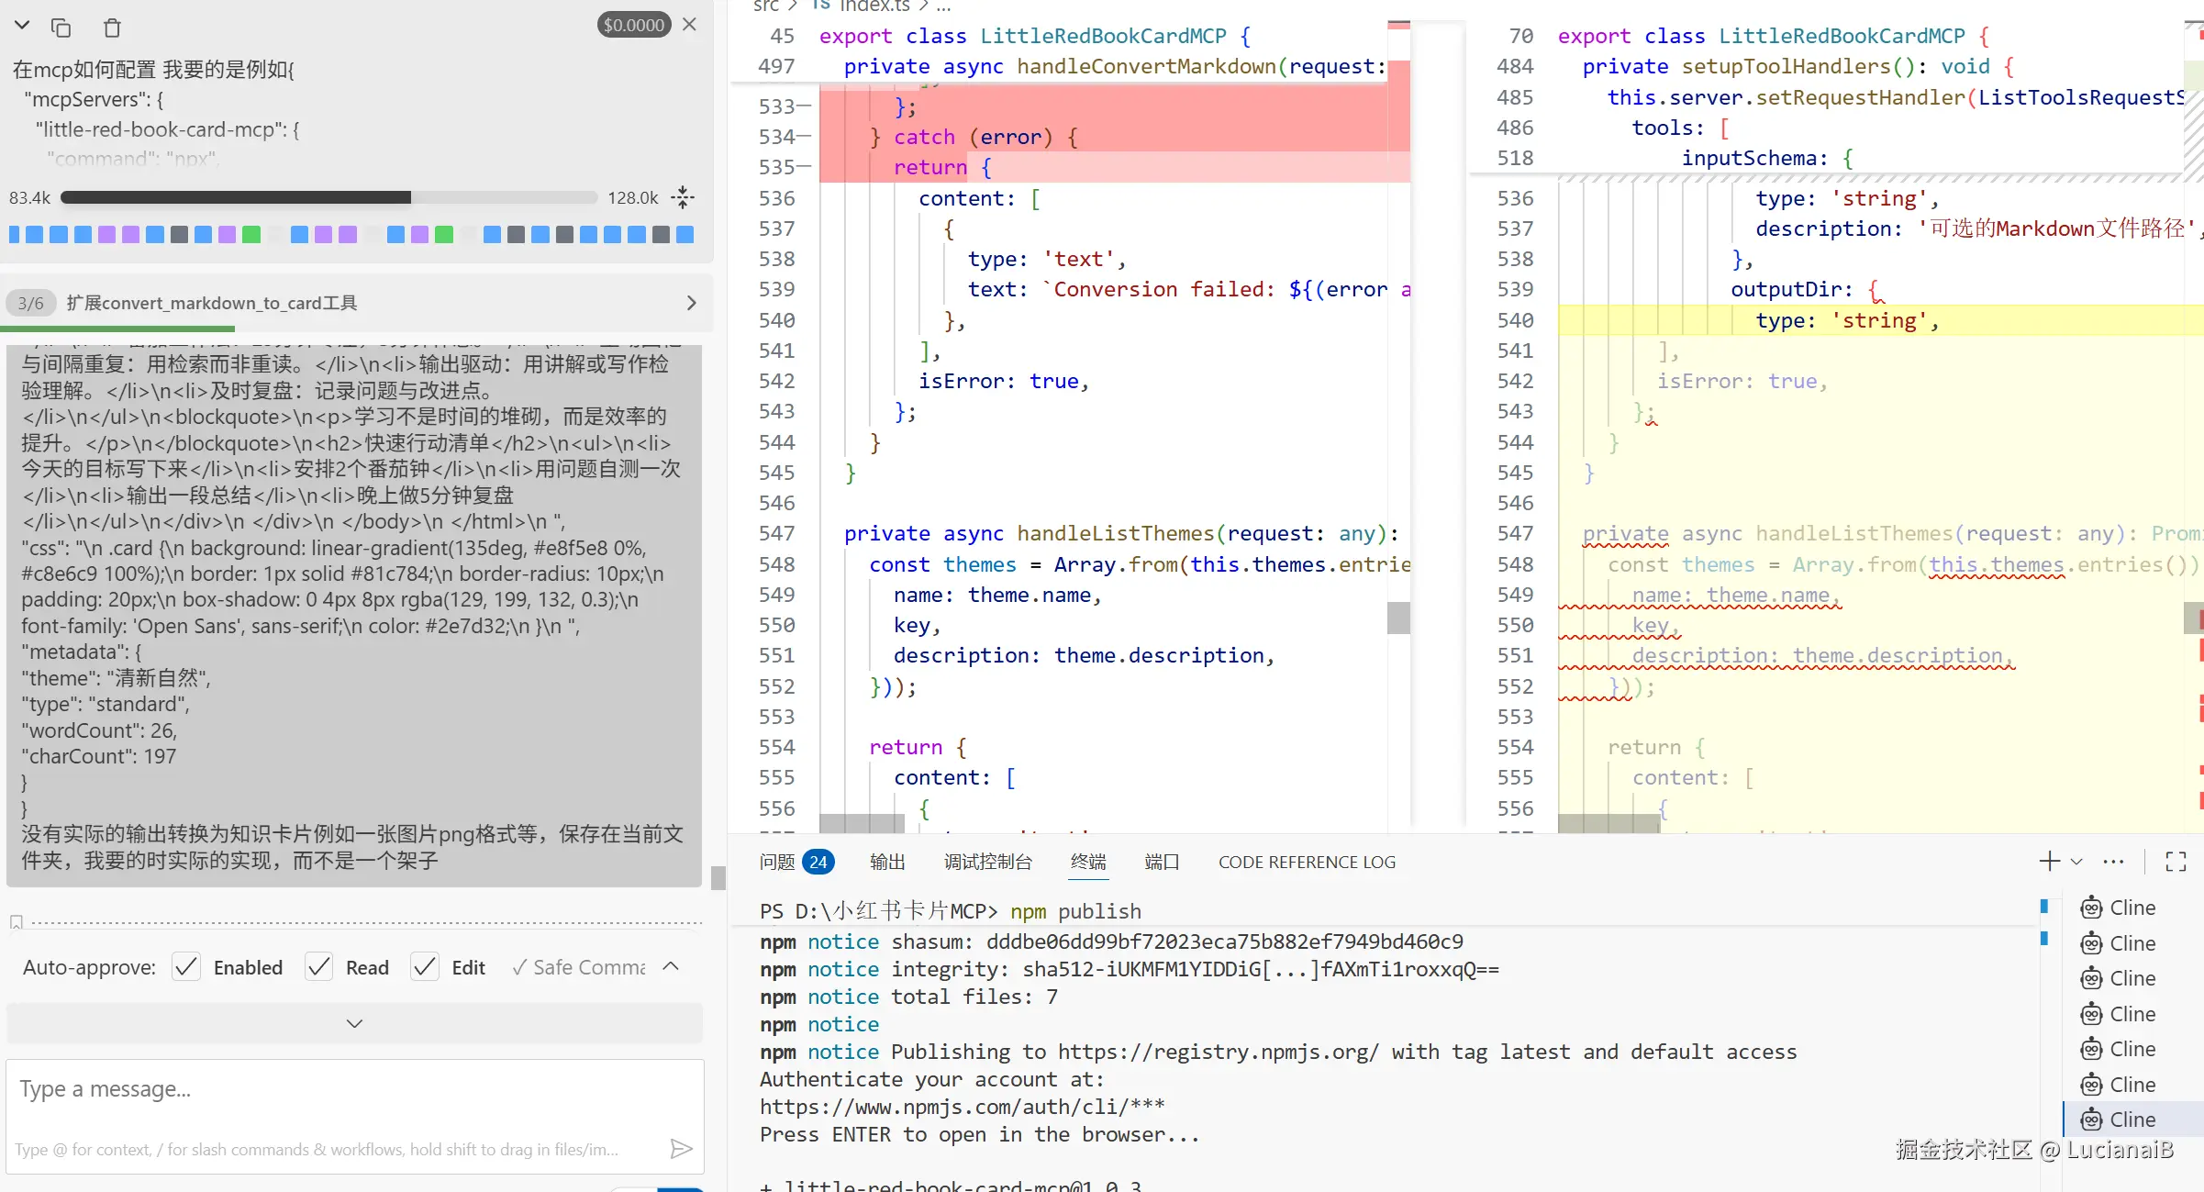Image resolution: width=2204 pixels, height=1192 pixels.
Task: Expand the auto-approve options chevron
Action: (x=671, y=966)
